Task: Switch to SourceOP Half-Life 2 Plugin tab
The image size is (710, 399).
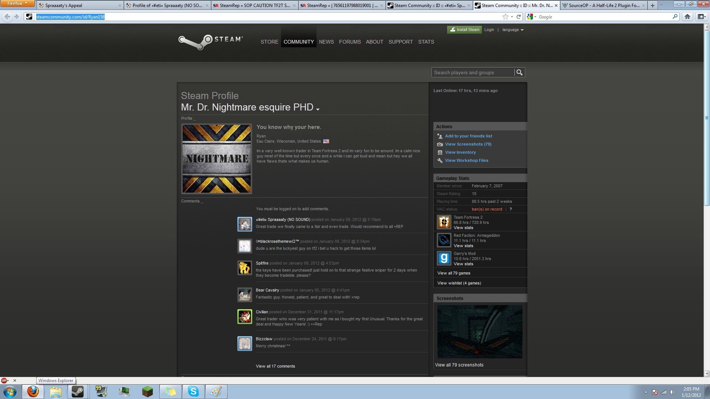Action: click(603, 6)
